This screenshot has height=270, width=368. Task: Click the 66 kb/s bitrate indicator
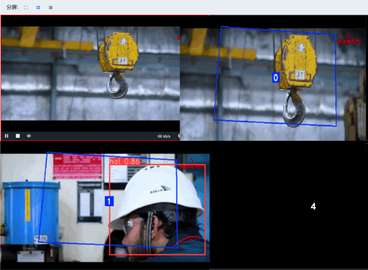point(164,136)
